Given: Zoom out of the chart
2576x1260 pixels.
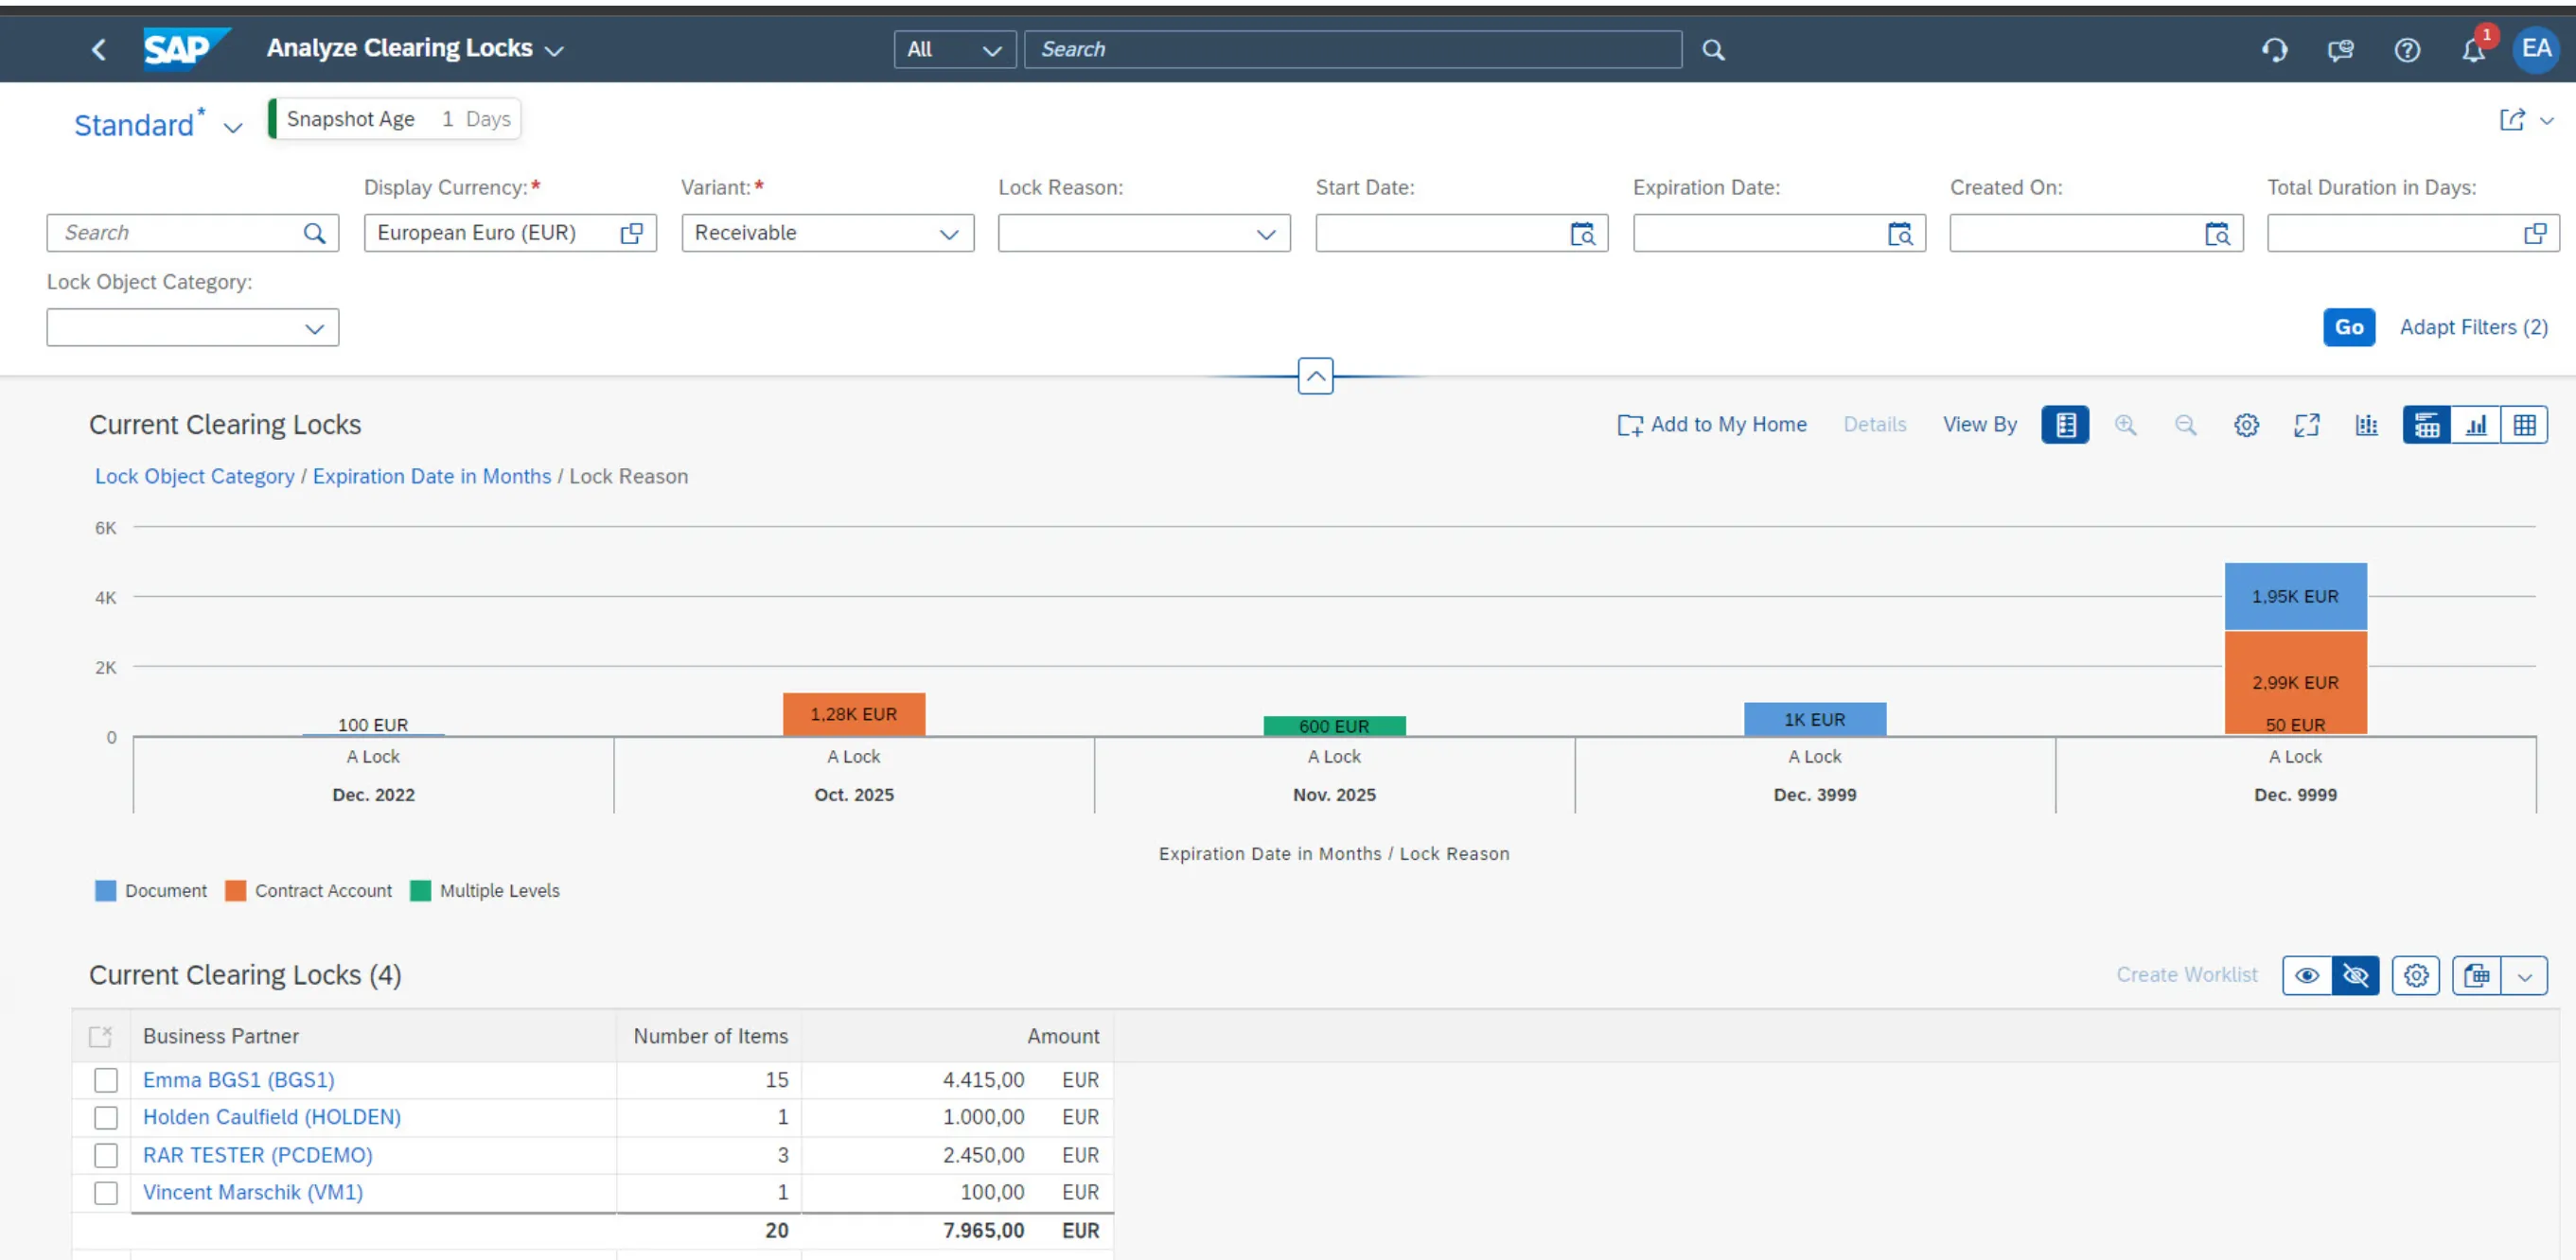Looking at the screenshot, I should 2185,425.
